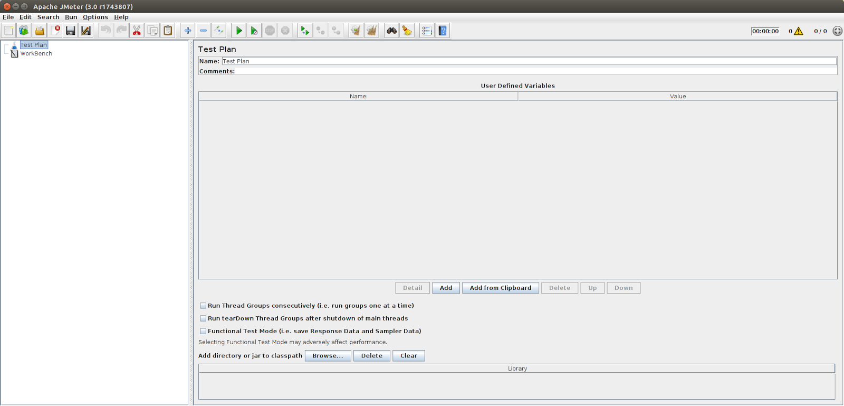Image resolution: width=844 pixels, height=406 pixels.
Task: Select the WorkBench tree node
Action: pyautogui.click(x=36, y=53)
